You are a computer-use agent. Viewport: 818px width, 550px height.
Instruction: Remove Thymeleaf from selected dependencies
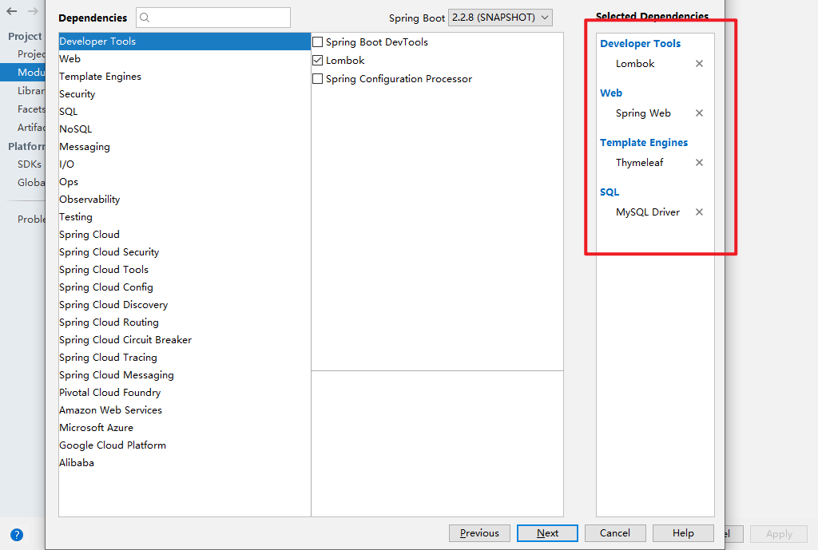[x=699, y=163]
